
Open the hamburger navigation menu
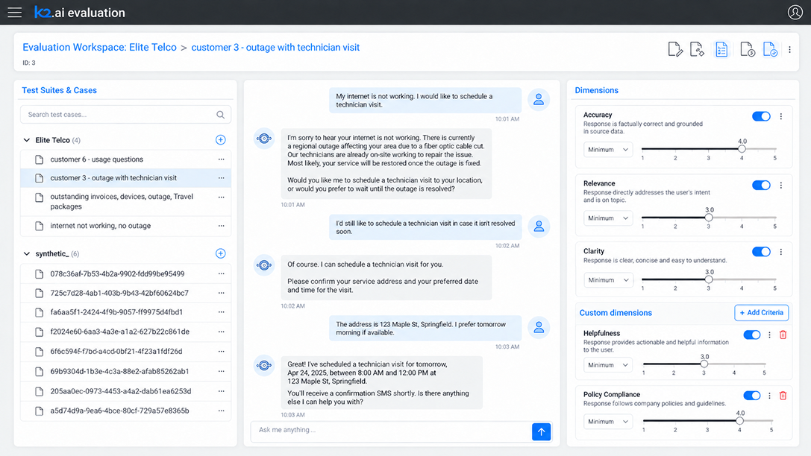pyautogui.click(x=14, y=13)
